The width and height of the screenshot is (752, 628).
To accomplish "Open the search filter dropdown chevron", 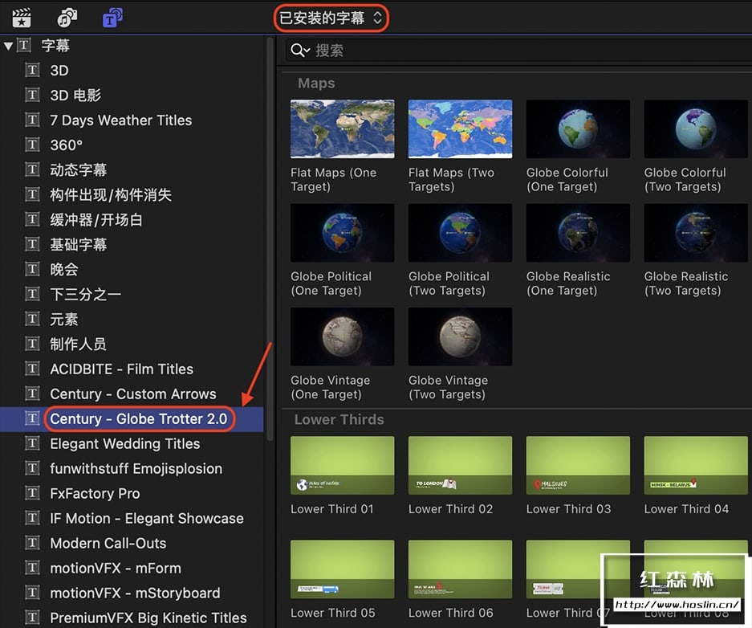I will (307, 51).
